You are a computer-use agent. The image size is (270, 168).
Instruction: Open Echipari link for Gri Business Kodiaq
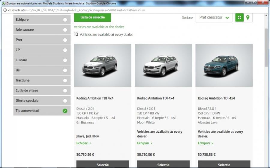(84, 143)
